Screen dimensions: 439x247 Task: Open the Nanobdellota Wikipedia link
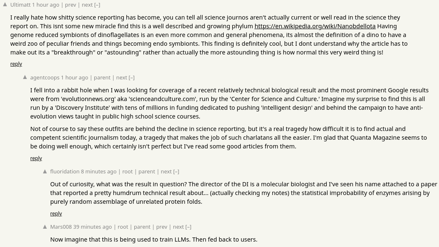[315, 26]
